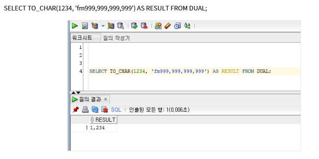Viewport: 319px width, 159px height.
Task: Click the delete row icon with red X
Action: coord(105,110)
